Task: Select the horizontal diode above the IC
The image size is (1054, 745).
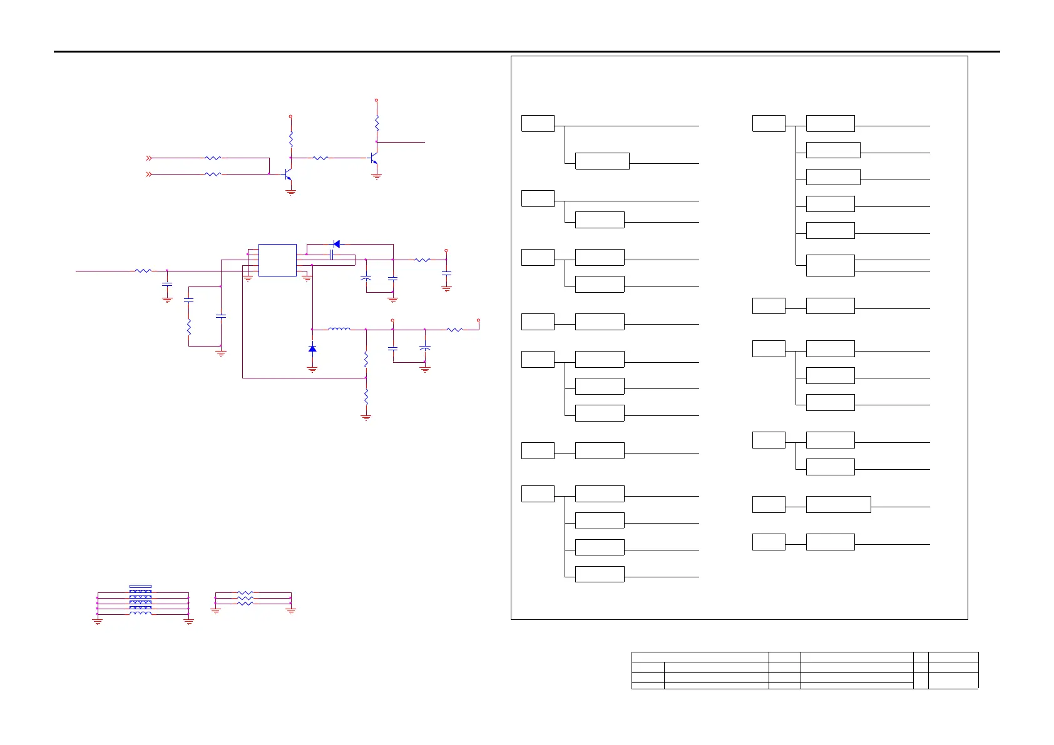Action: pos(336,244)
